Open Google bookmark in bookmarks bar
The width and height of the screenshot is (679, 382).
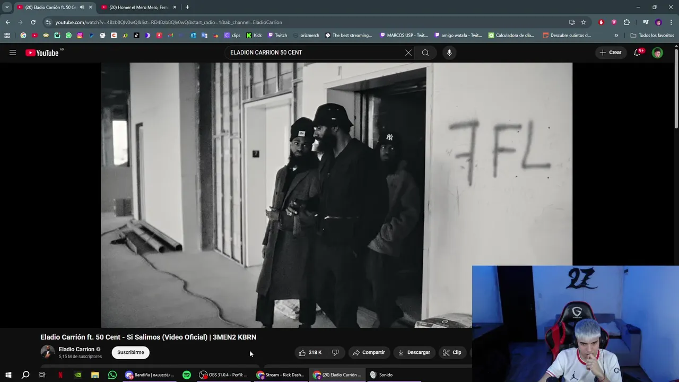point(23,36)
